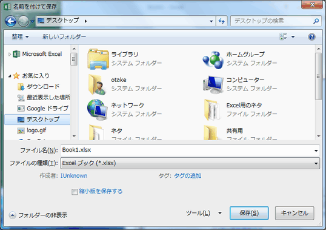Select the Excel用のネタ folder icon

tap(213, 110)
